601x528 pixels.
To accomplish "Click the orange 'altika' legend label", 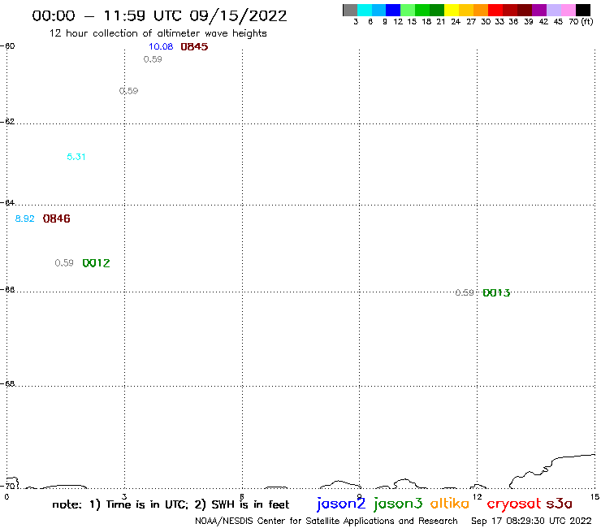I will [450, 504].
